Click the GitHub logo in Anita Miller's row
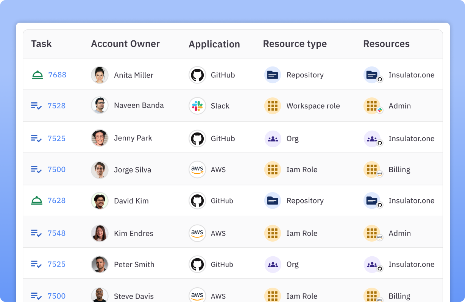The width and height of the screenshot is (465, 302). coord(197,75)
